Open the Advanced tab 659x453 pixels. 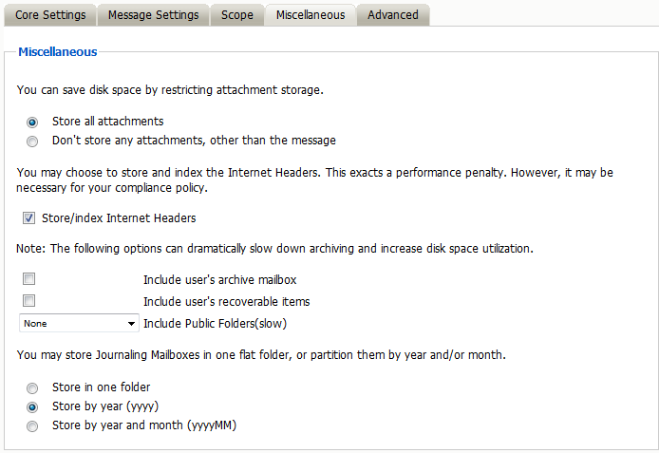(393, 15)
